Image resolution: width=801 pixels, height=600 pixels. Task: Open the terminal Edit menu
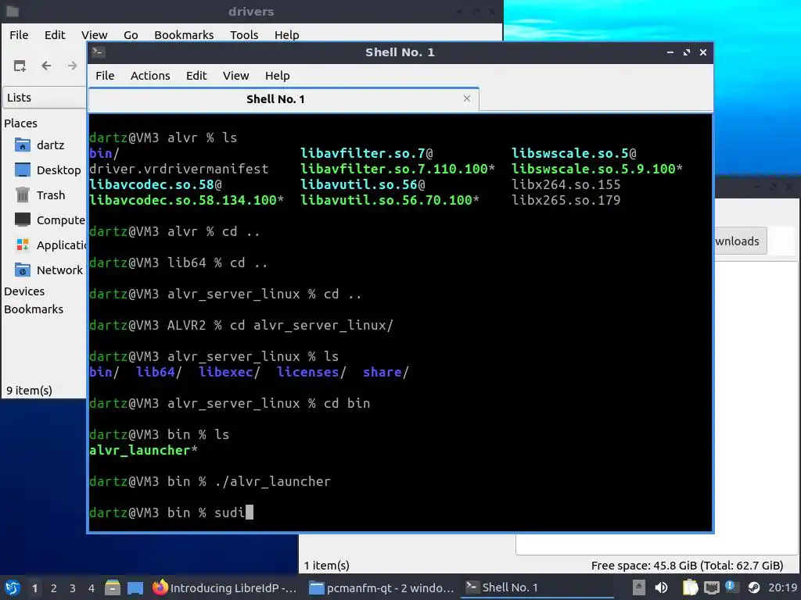point(196,76)
